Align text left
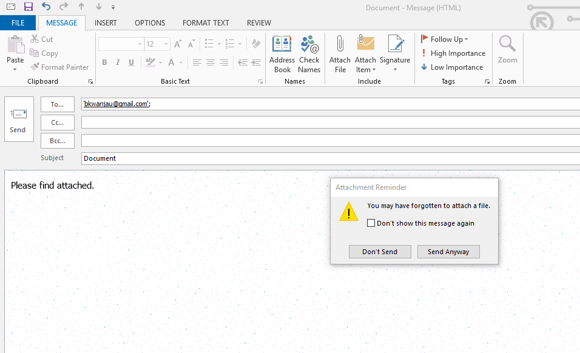The height and width of the screenshot is (353, 580). [x=197, y=62]
